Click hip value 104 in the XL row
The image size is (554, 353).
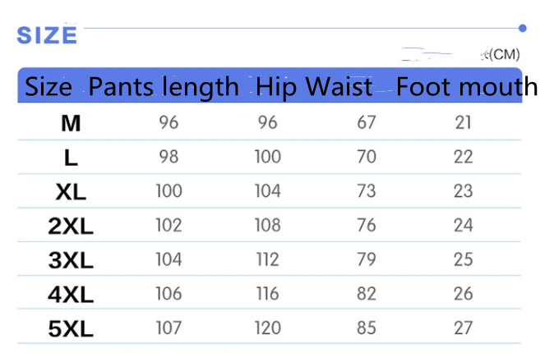[x=268, y=191]
